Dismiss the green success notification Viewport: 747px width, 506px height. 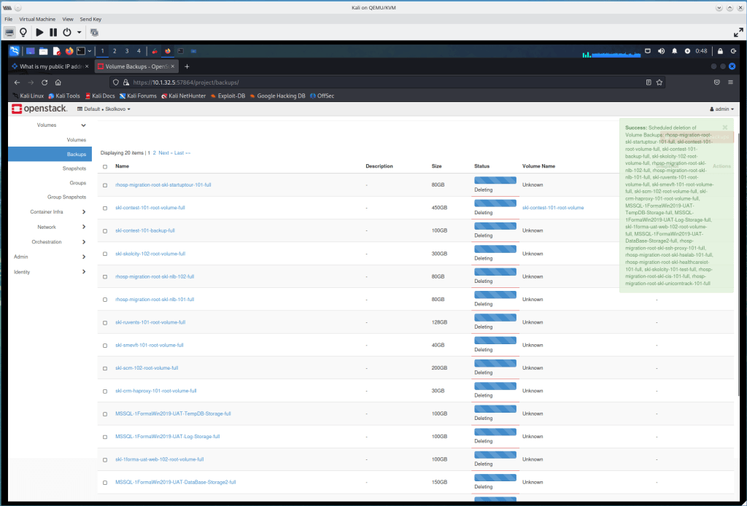tap(724, 127)
